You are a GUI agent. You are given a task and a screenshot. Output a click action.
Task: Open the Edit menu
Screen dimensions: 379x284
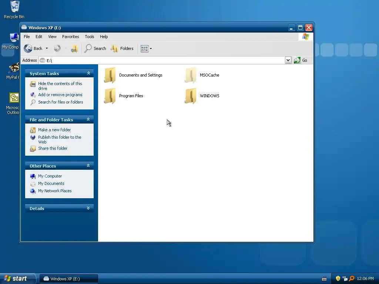[38, 37]
